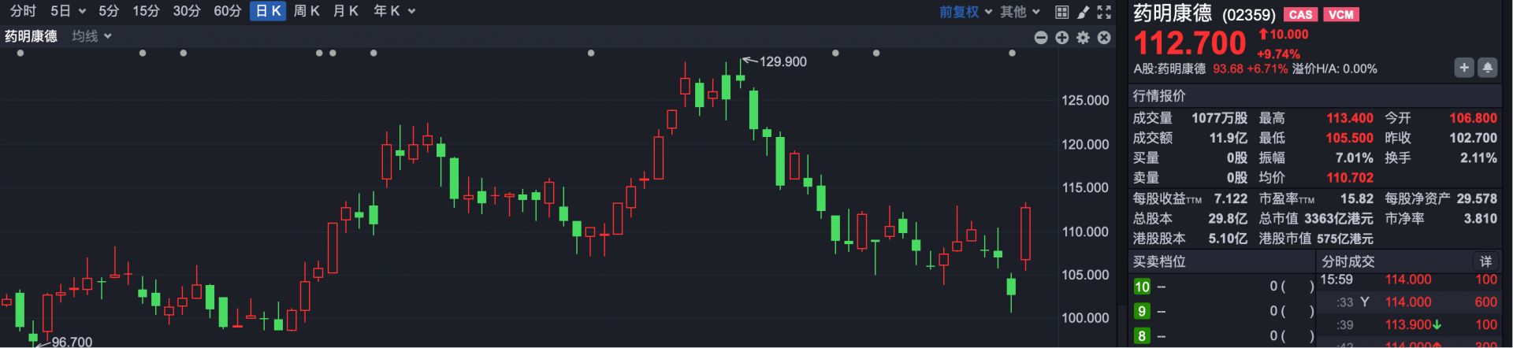Click the 129.900 high price marker
The height and width of the screenshot is (348, 1513).
(x=782, y=61)
